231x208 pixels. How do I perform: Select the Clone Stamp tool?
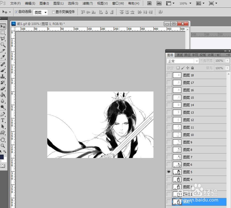pos(3,76)
